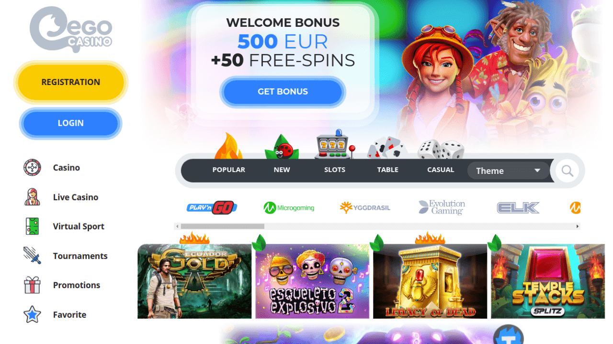Click the Tournaments swords icon

tap(32, 256)
